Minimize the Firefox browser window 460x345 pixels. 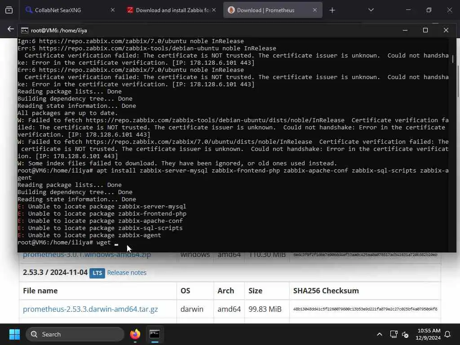pyautogui.click(x=408, y=10)
